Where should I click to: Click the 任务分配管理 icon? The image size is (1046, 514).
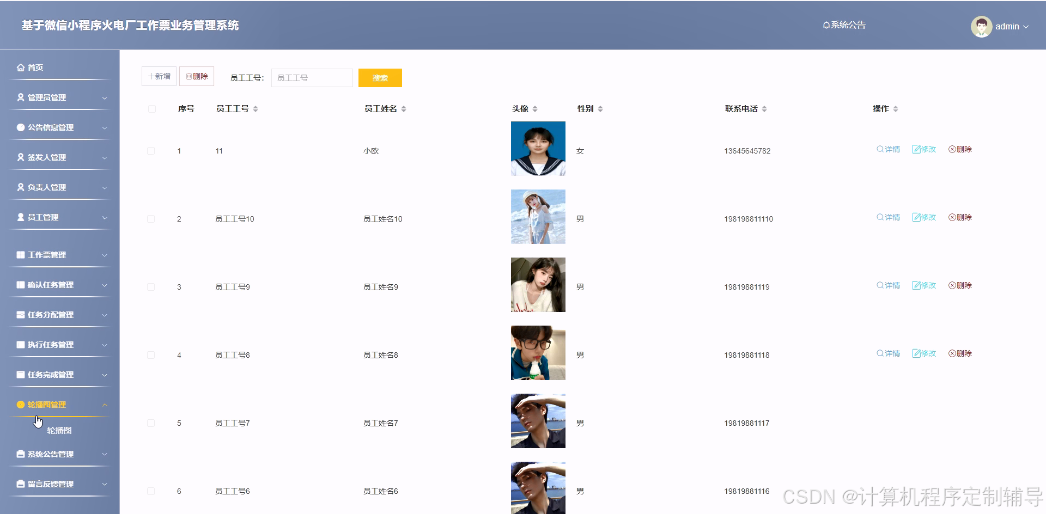(21, 315)
